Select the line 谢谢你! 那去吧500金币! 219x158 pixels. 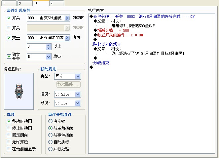pos(133,26)
